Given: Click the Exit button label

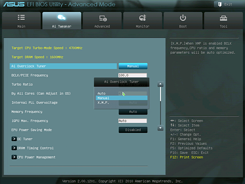Looking at the screenshot, I should tap(228, 5).
